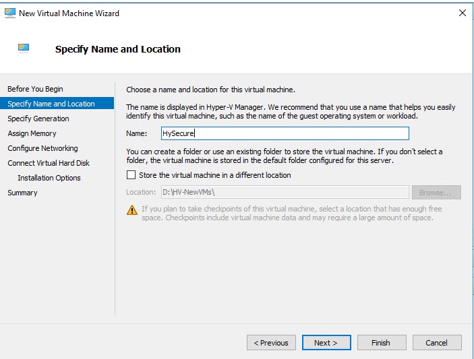
Task: Select the Specify Name and Location step
Action: pyautogui.click(x=57, y=103)
